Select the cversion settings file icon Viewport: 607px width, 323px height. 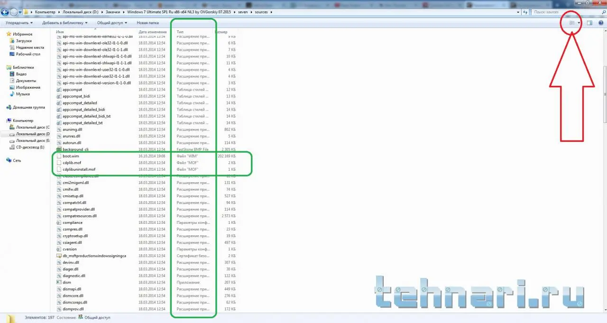pyautogui.click(x=59, y=249)
